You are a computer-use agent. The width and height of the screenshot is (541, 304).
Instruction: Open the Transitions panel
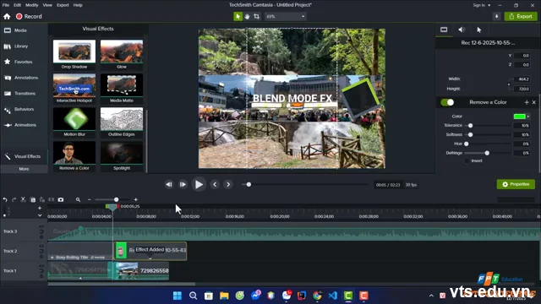tap(19, 94)
